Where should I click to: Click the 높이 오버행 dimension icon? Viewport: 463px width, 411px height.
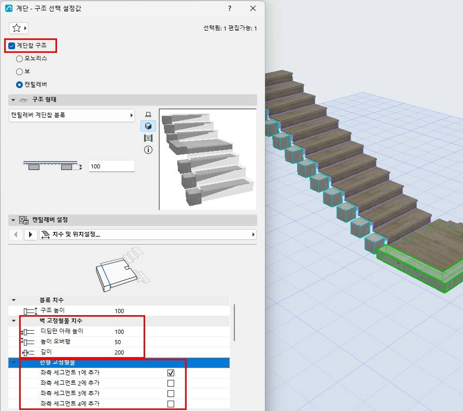(28, 342)
